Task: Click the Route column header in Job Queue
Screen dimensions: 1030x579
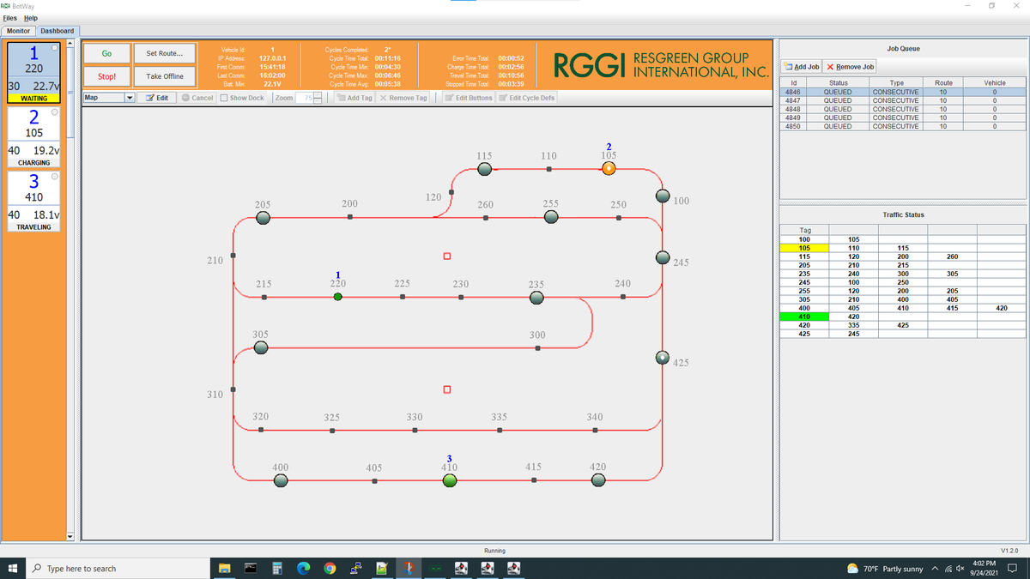Action: click(943, 82)
